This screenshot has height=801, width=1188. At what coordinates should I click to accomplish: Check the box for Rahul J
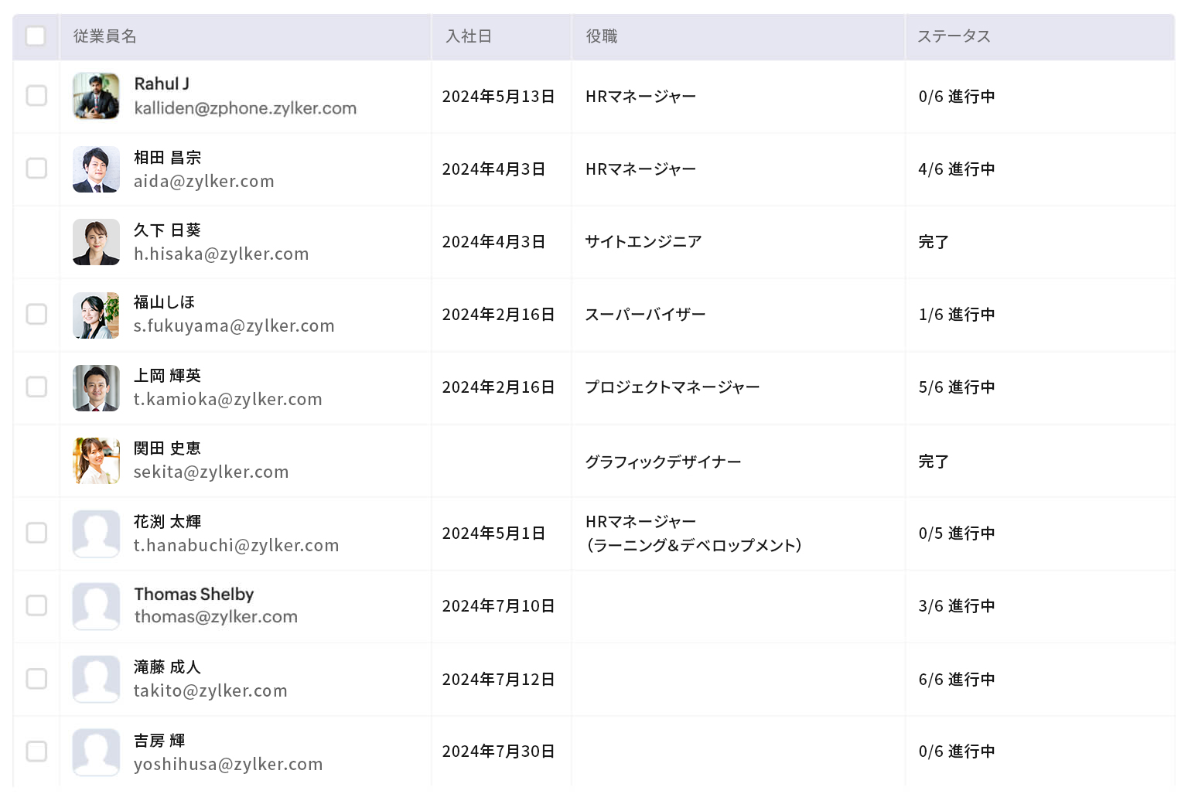coord(36,96)
